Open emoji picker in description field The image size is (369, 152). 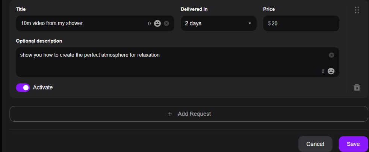point(331,71)
